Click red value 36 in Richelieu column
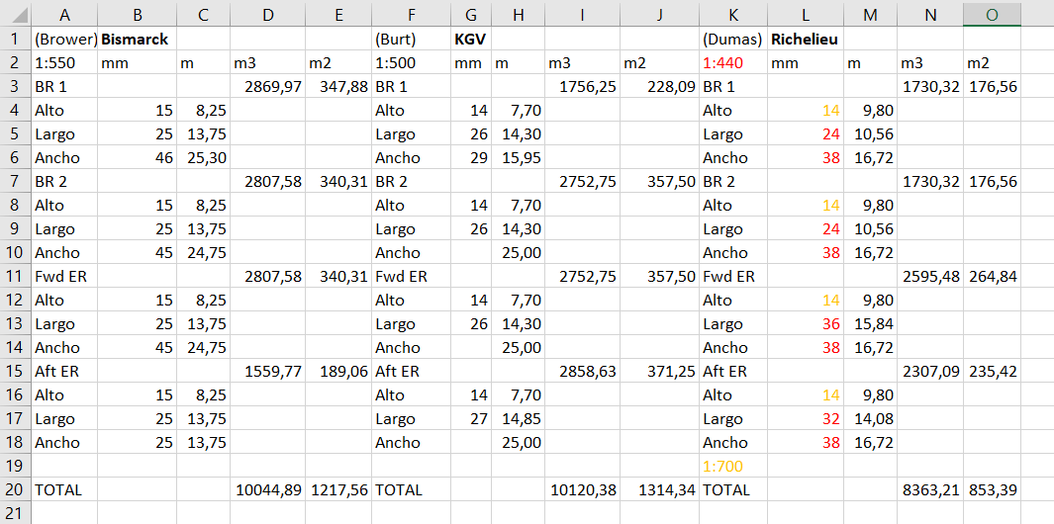 (806, 324)
